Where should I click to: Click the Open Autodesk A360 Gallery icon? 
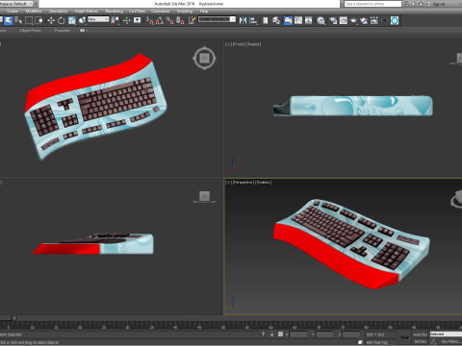pos(374,20)
